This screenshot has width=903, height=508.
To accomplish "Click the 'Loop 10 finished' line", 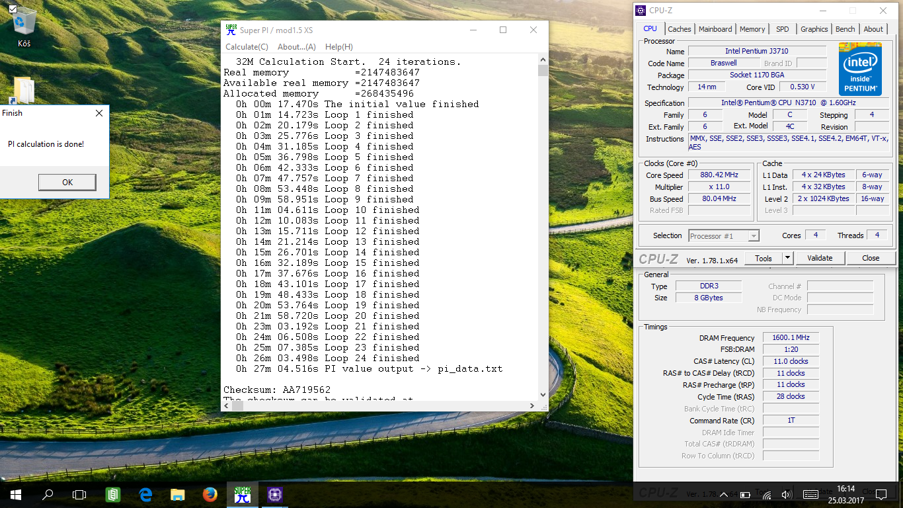I will [327, 210].
